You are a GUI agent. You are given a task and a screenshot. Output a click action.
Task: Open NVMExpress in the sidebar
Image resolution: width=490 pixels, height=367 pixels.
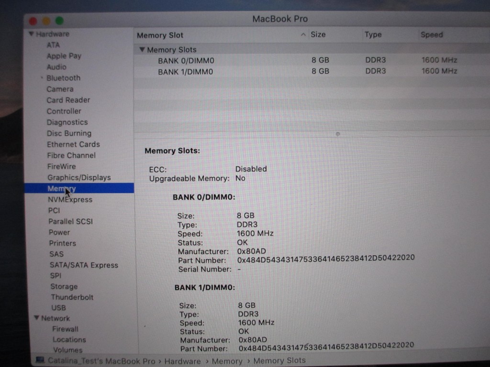70,199
